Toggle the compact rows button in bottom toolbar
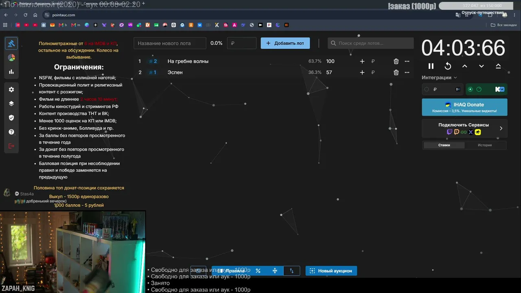The width and height of the screenshot is (521, 293). tap(275, 271)
